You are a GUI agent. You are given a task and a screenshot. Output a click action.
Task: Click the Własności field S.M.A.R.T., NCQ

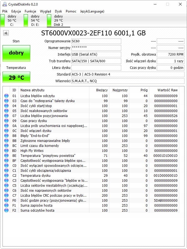pos(128,81)
